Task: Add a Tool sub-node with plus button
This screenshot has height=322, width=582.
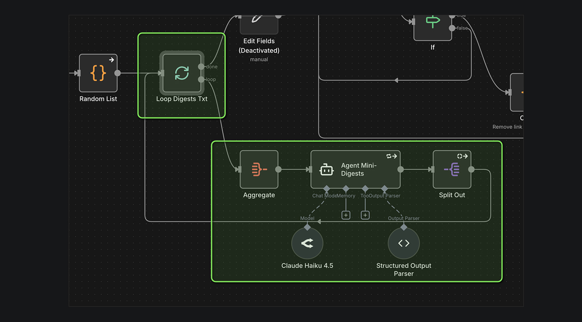Action: pyautogui.click(x=365, y=215)
